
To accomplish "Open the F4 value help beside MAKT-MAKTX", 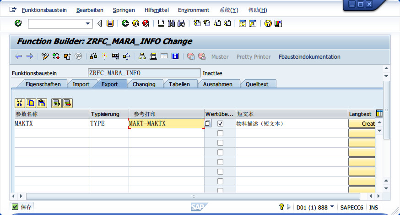I will 208,123.
